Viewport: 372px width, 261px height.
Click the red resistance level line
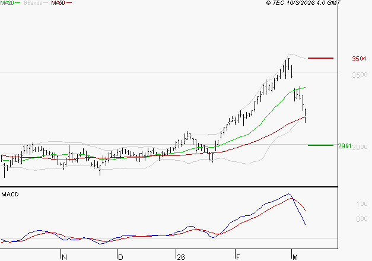click(320, 58)
